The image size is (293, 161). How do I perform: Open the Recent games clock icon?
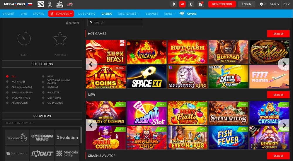pos(24,39)
